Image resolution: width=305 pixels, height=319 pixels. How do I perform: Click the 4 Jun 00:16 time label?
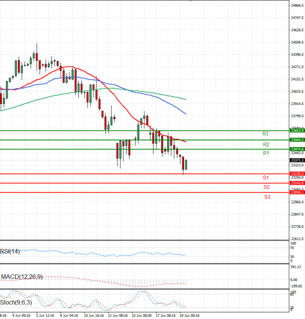tap(21, 315)
